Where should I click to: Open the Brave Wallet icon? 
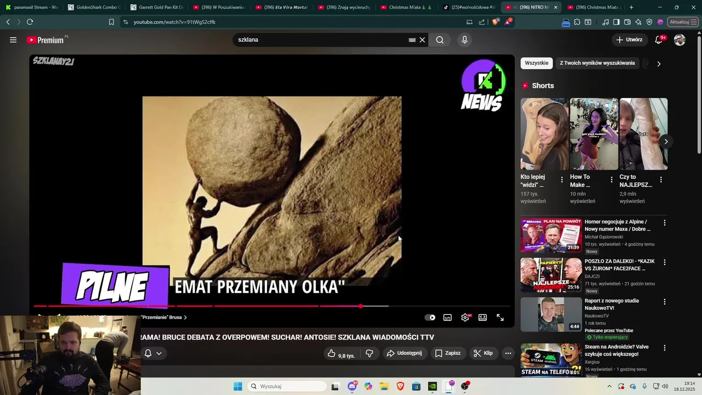pyautogui.click(x=627, y=22)
